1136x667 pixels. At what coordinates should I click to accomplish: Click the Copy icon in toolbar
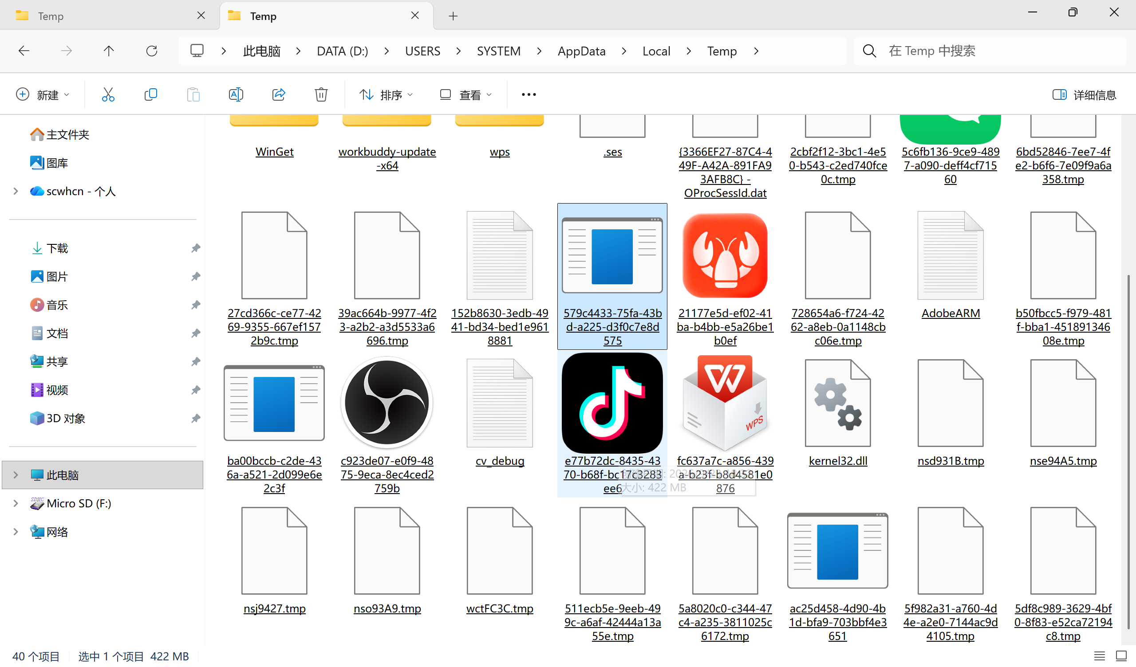(150, 94)
